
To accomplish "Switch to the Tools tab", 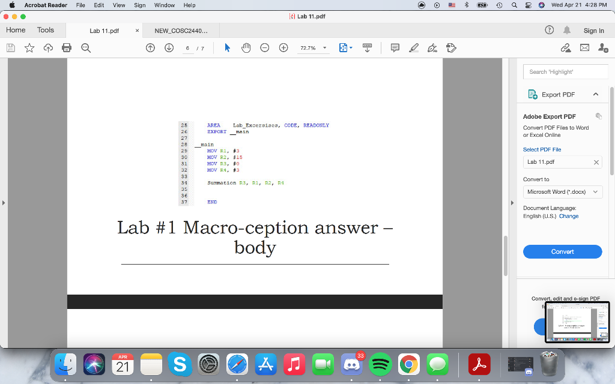I will click(46, 30).
